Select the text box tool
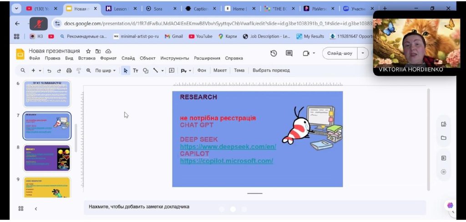This screenshot has width=466, height=222. 136,71
